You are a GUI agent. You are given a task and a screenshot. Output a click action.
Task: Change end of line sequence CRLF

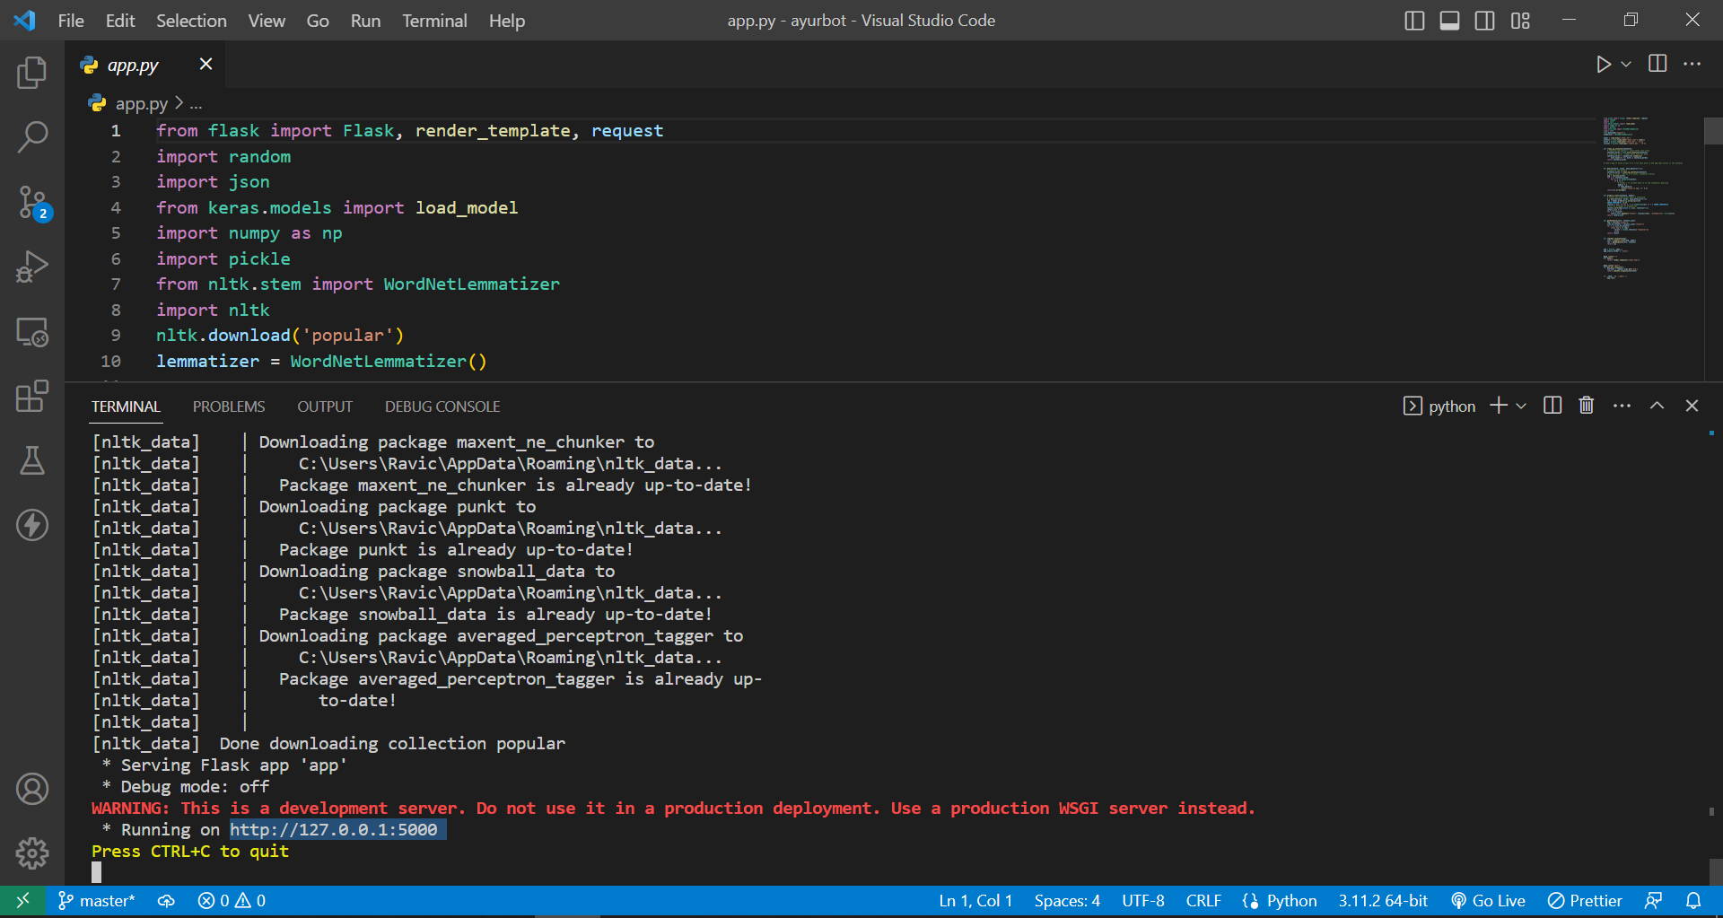click(x=1203, y=900)
